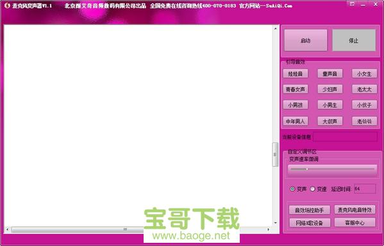Choose the 青春女声 voice effect
Image resolution: width=384 pixels, height=246 pixels.
click(296, 89)
